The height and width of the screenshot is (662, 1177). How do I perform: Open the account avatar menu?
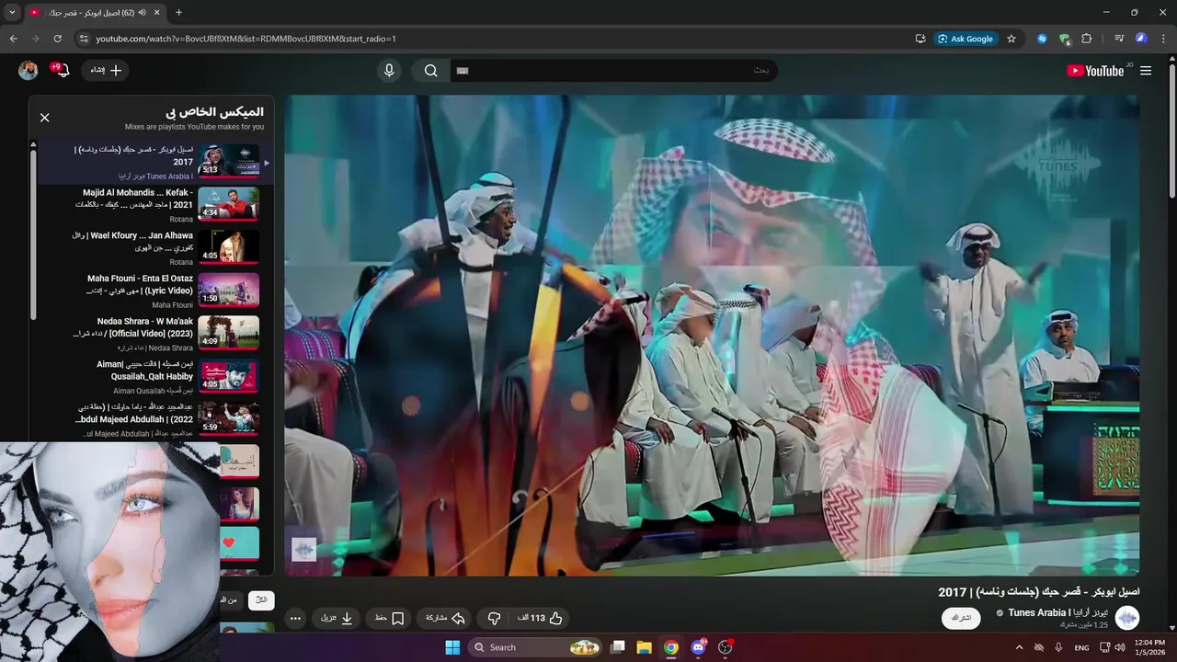[x=29, y=71]
